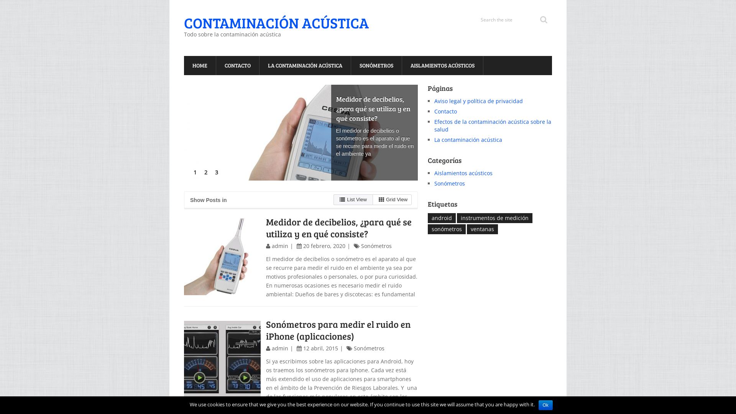
Task: Expand LA CONTAMINACIÓN ACÚSTICA dropdown menu
Action: 305,65
